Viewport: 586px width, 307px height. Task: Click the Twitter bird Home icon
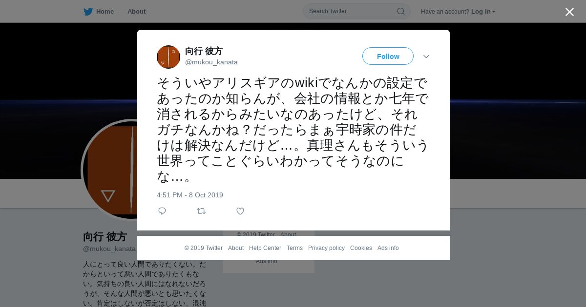pos(88,12)
